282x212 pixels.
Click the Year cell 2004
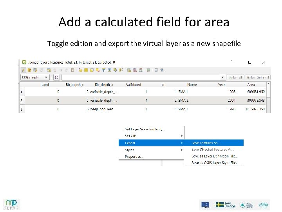pos(231,101)
